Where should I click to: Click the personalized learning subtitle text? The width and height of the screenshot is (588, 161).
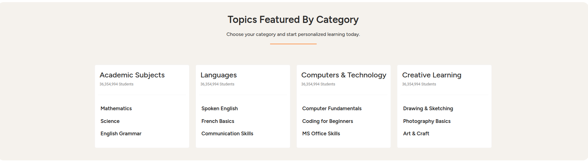(293, 34)
